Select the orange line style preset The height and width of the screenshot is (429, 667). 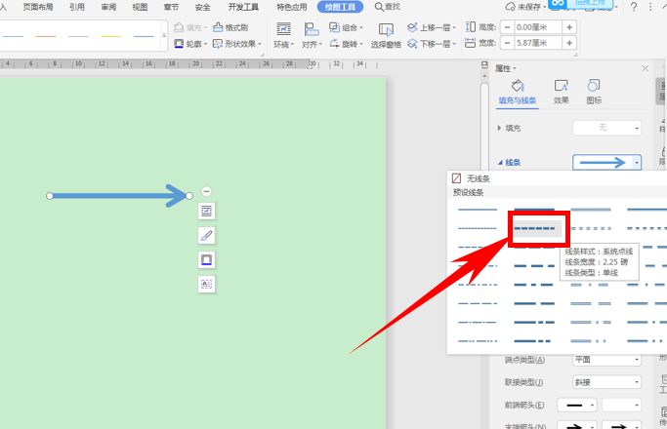(46, 36)
